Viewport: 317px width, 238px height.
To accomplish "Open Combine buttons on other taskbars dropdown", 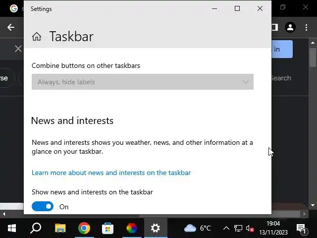I will (143, 82).
